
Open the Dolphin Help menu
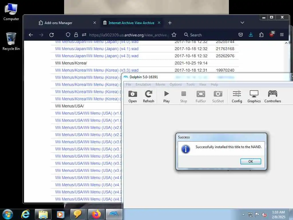[x=214, y=85]
